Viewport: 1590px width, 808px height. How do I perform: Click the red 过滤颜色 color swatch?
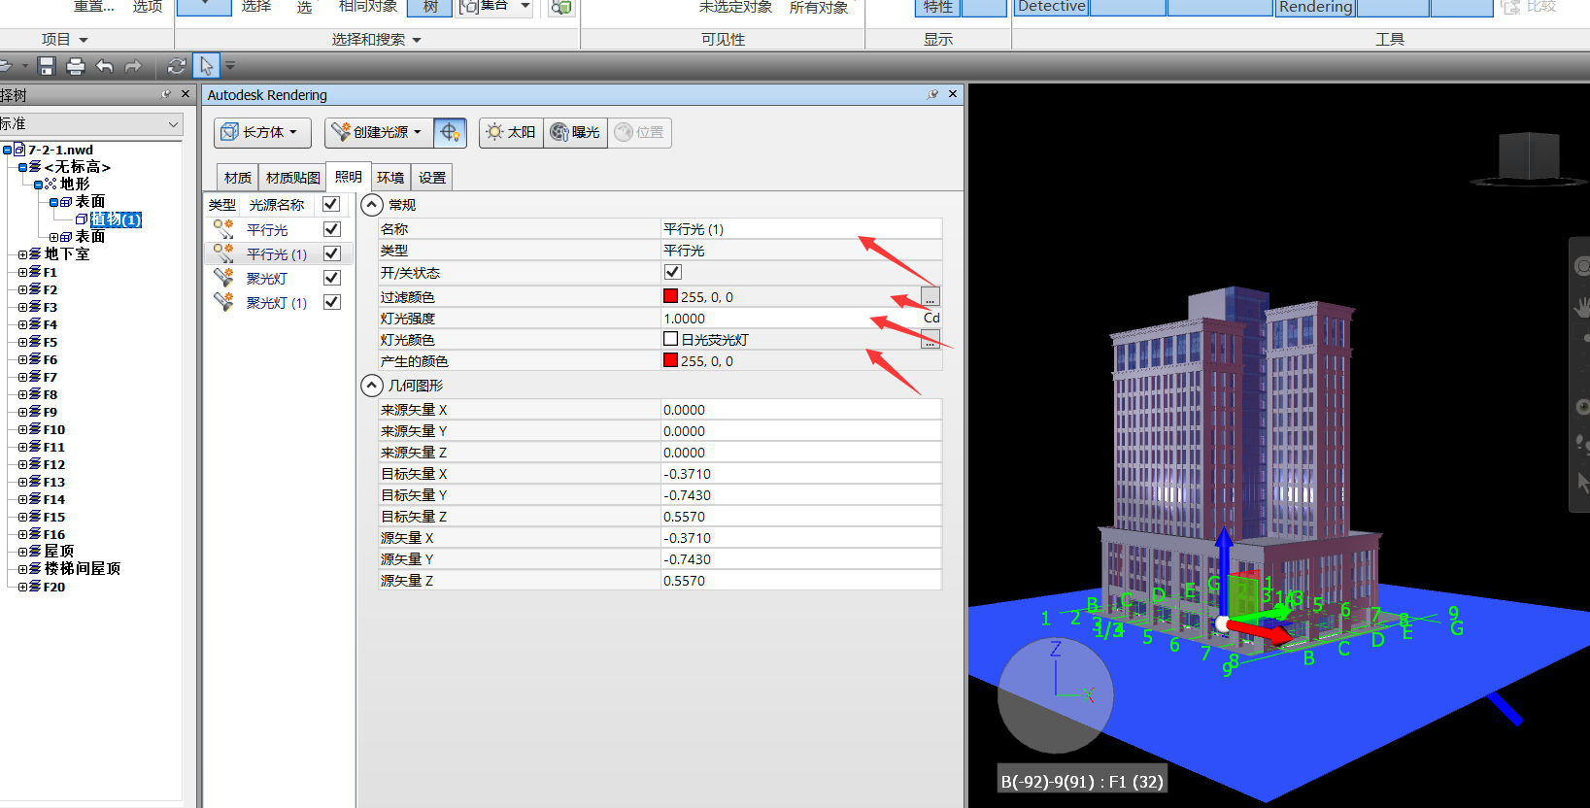(x=670, y=296)
